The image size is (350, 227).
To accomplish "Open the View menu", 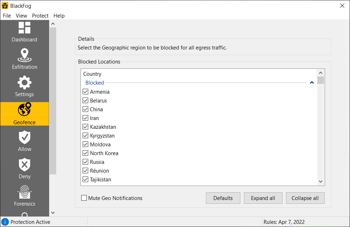I will click(21, 15).
